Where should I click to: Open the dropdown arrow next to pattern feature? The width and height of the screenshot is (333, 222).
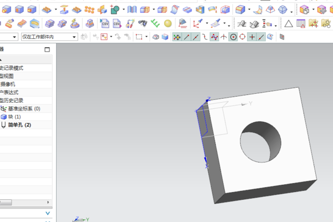click(x=56, y=9)
